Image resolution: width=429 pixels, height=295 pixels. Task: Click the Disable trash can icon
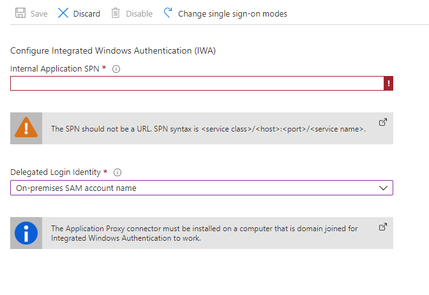(115, 13)
